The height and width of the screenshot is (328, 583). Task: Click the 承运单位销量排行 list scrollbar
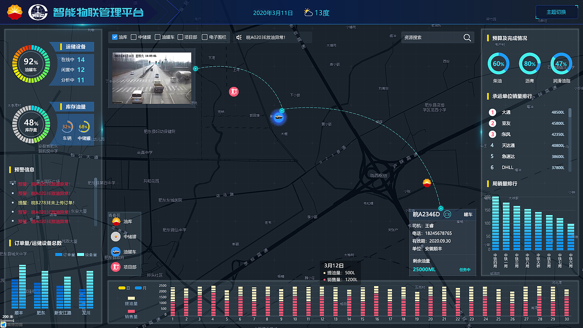[570, 139]
